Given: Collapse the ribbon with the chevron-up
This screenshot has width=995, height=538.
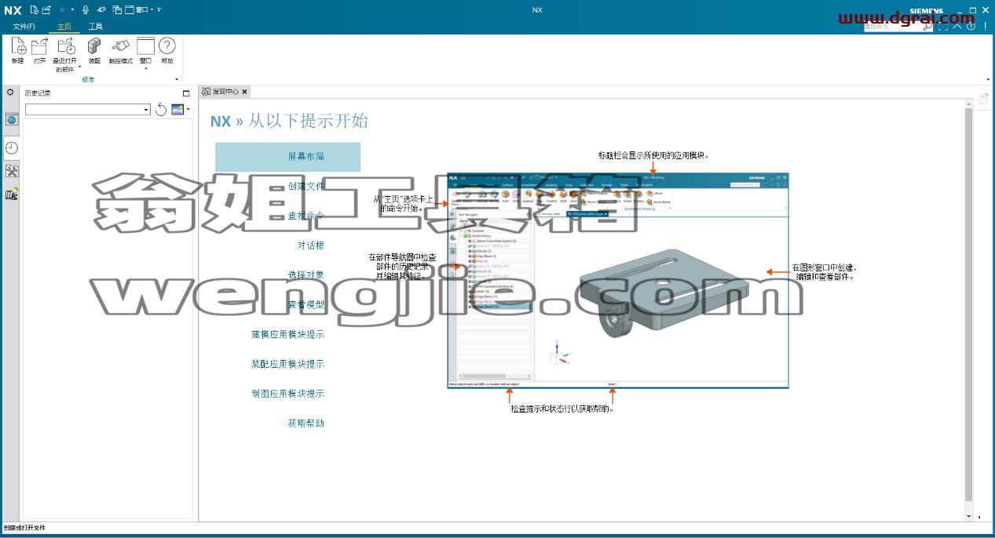Looking at the screenshot, I should [957, 26].
